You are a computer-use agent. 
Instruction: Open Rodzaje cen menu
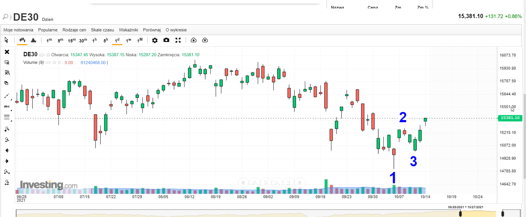pyautogui.click(x=74, y=30)
